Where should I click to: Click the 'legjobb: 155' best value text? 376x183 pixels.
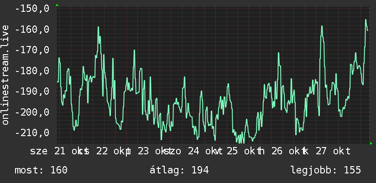pos(326,170)
